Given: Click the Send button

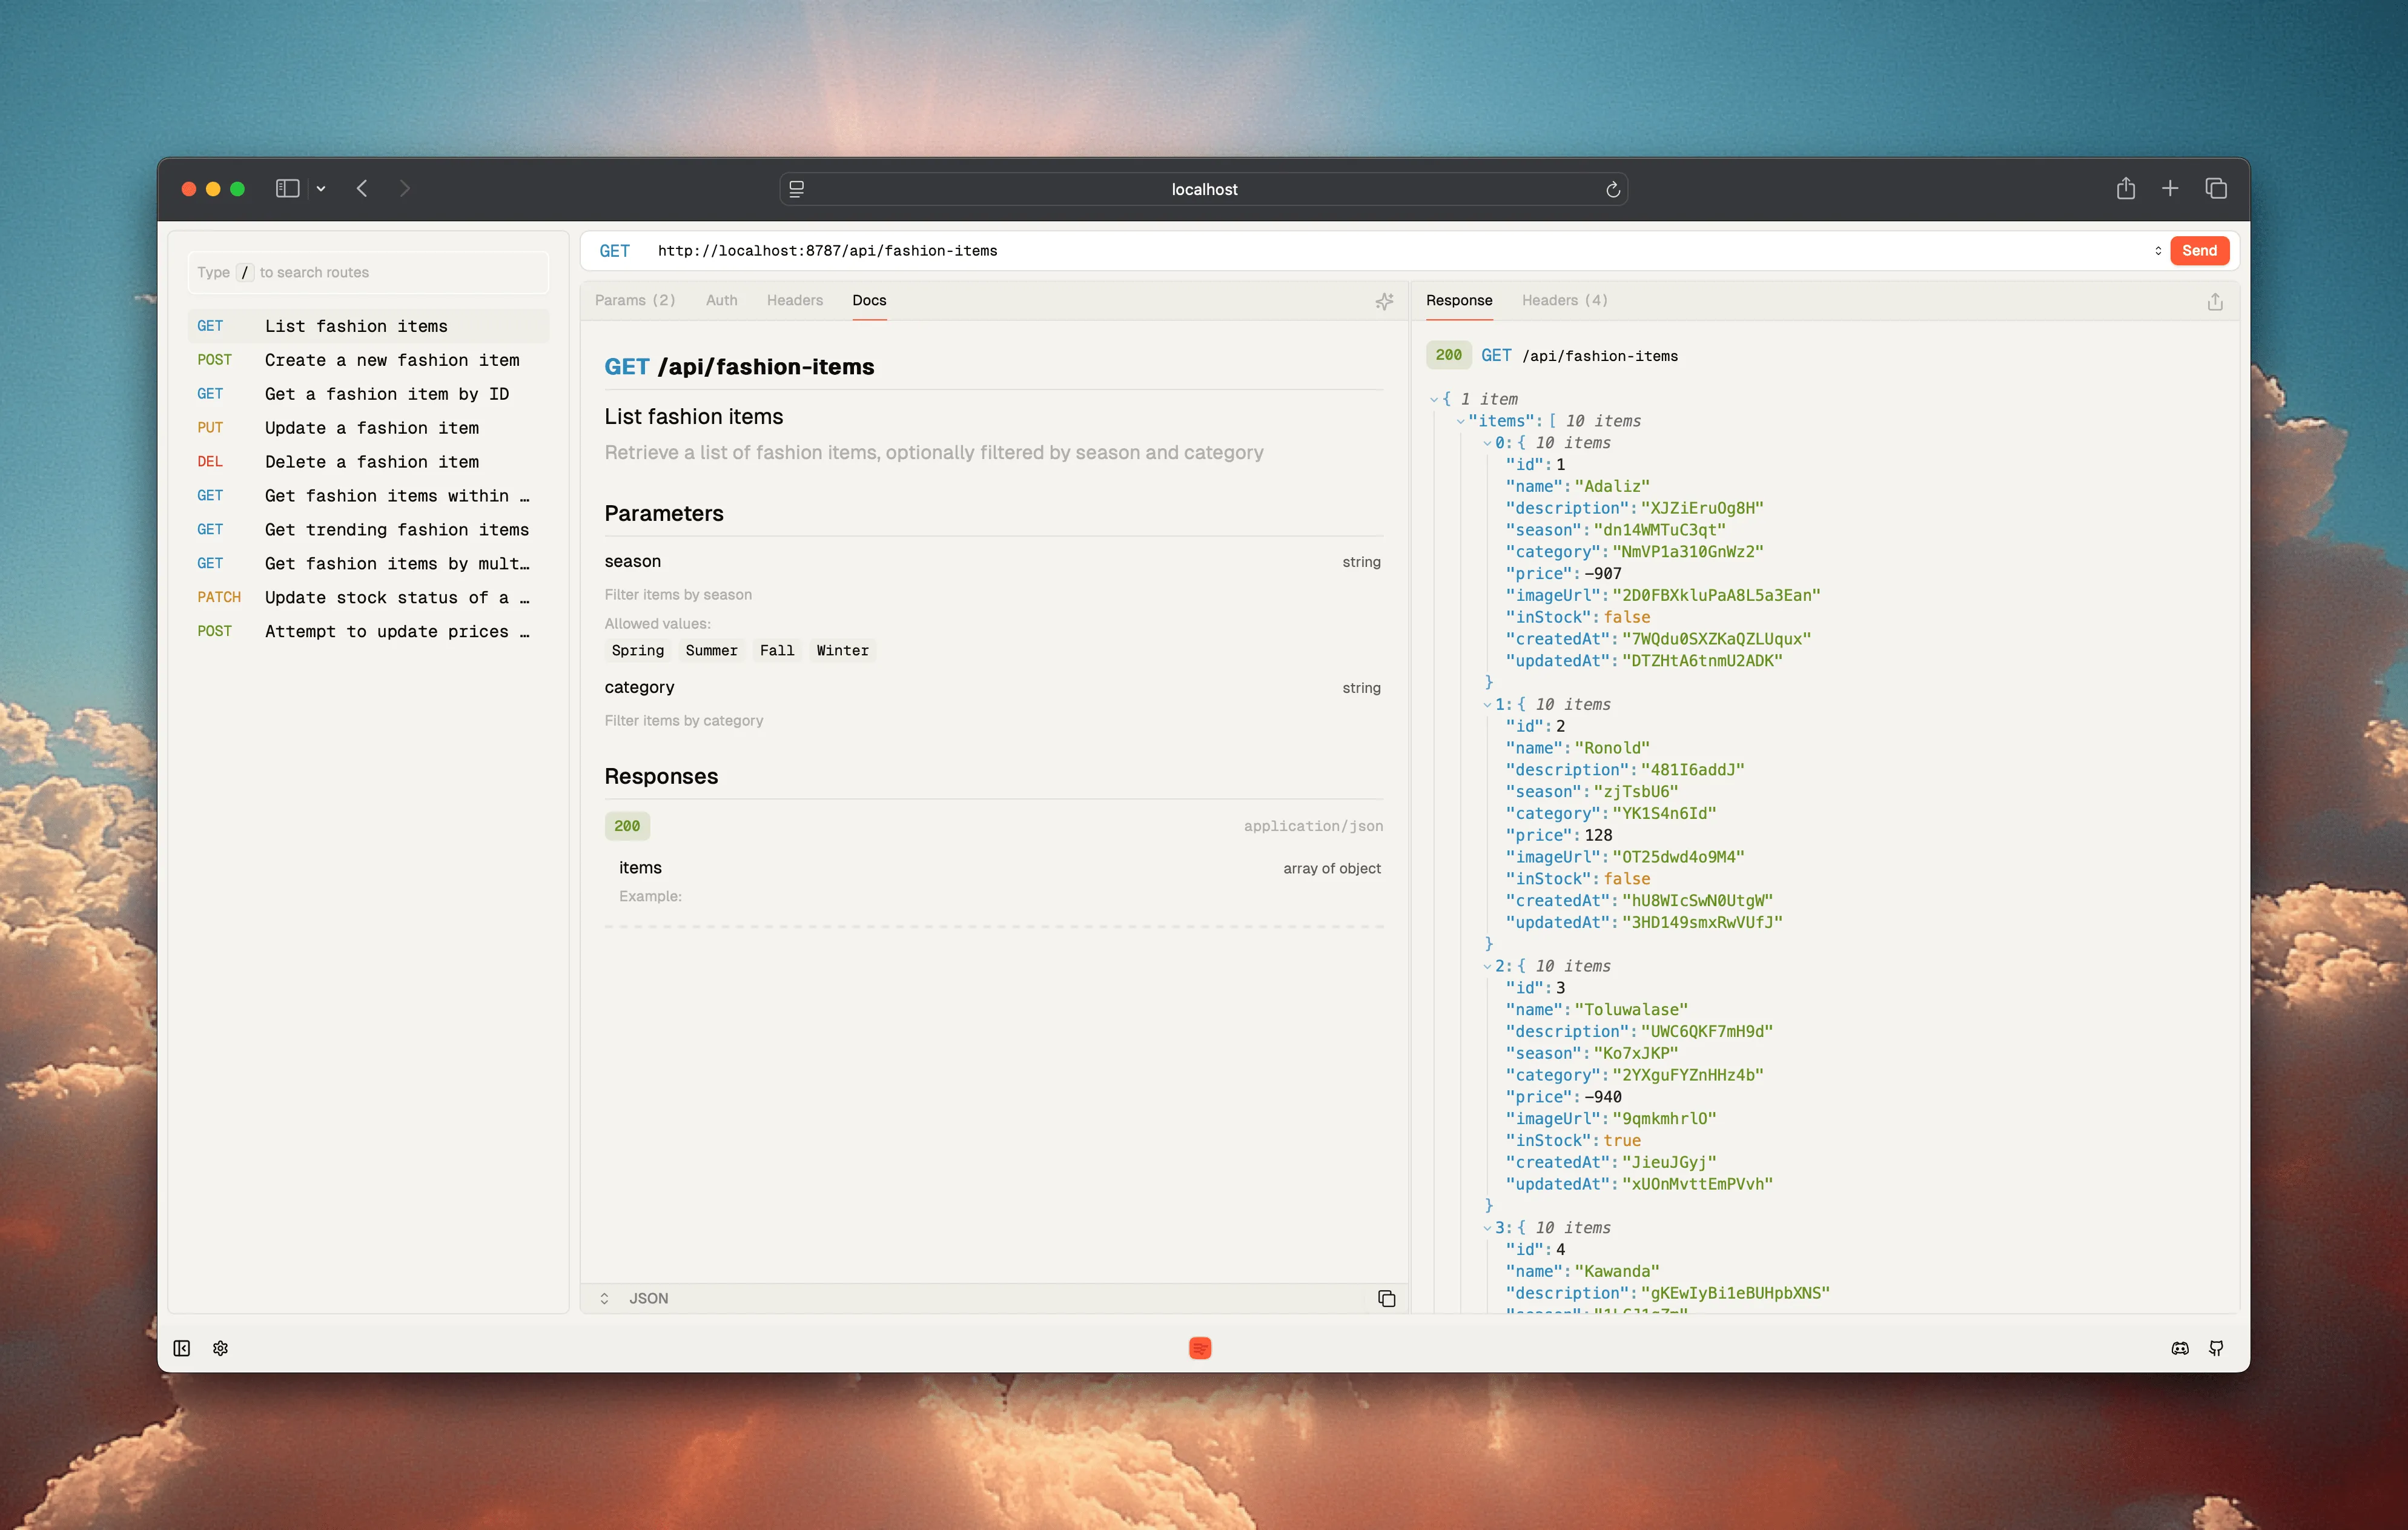Looking at the screenshot, I should 2199,251.
